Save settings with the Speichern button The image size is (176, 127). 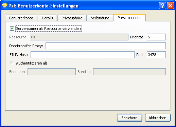[129, 118]
